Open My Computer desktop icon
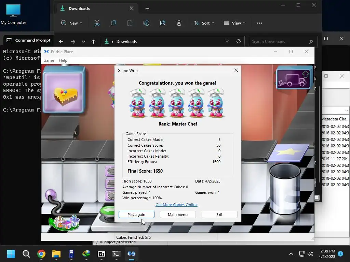 [x=13, y=14]
